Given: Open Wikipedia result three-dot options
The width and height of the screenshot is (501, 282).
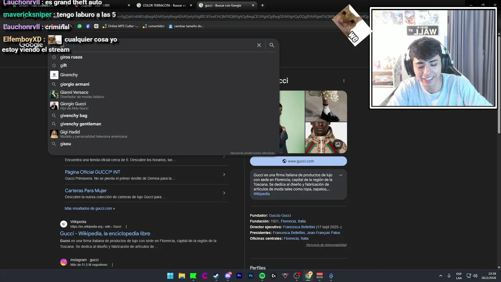Looking at the screenshot, I should (x=126, y=227).
